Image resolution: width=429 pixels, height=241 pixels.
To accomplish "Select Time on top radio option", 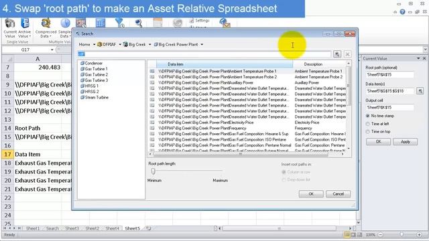I will (x=368, y=132).
